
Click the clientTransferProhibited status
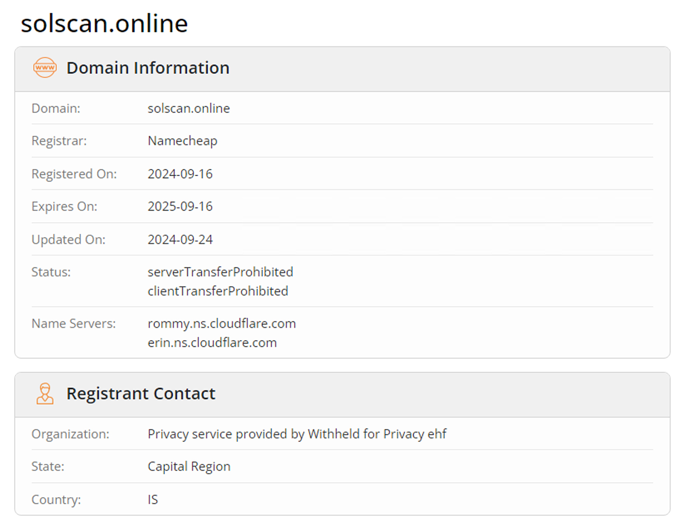218,291
